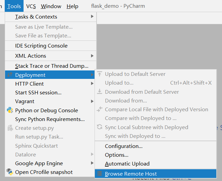This screenshot has width=222, height=181.
Task: Open the Window menu
Action: (51, 6)
